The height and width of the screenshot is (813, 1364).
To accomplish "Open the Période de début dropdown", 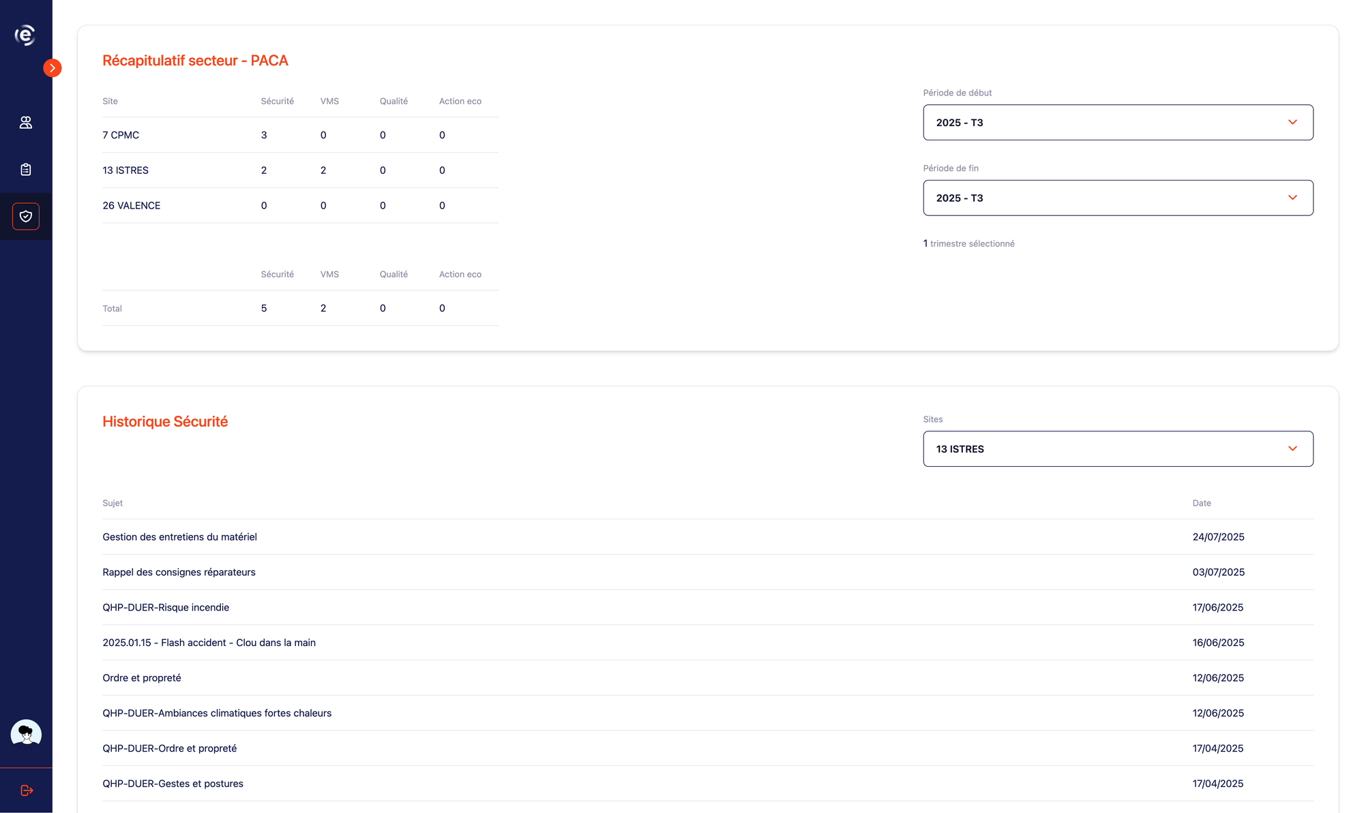I will point(1117,123).
